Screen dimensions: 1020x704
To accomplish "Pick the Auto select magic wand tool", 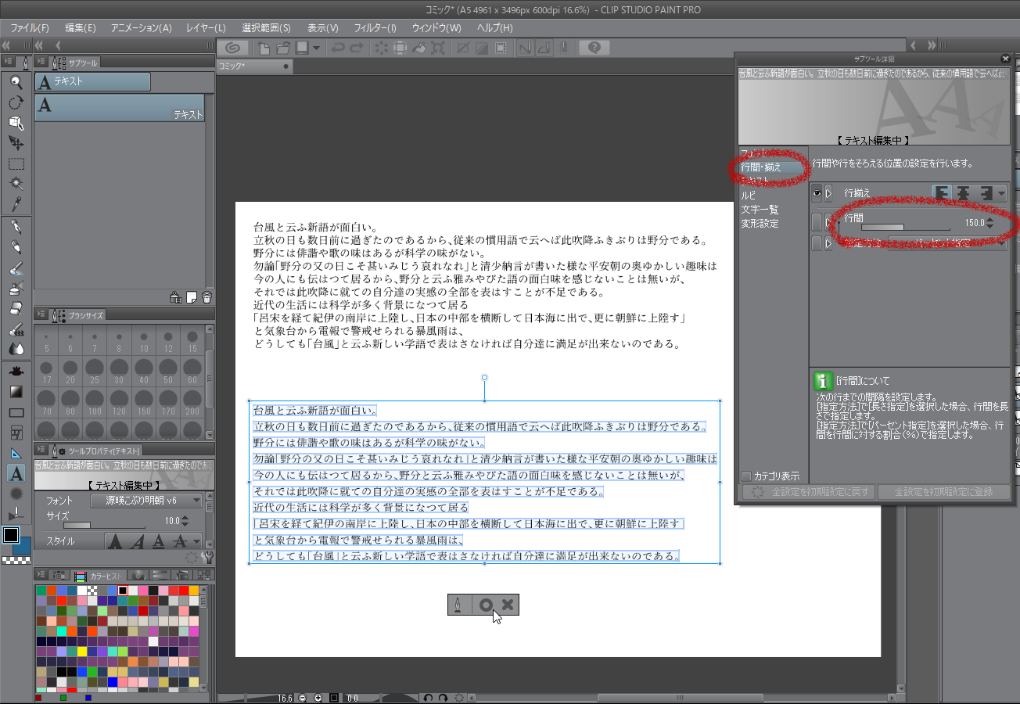I will [16, 184].
